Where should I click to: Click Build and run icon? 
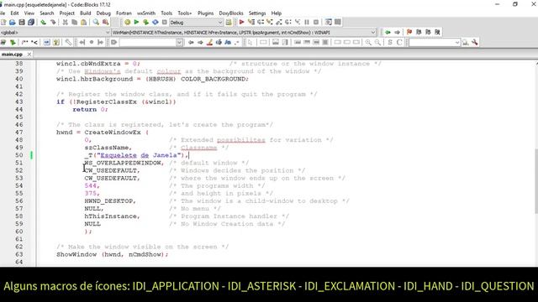[145, 23]
